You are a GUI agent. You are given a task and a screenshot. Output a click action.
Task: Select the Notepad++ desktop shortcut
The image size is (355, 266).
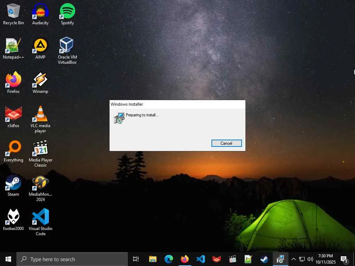tap(14, 48)
